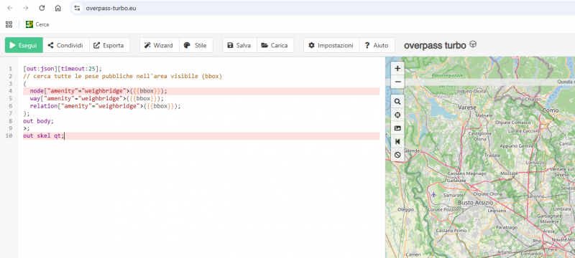Zoom out on the map
The height and width of the screenshot is (258, 575).
point(397,82)
